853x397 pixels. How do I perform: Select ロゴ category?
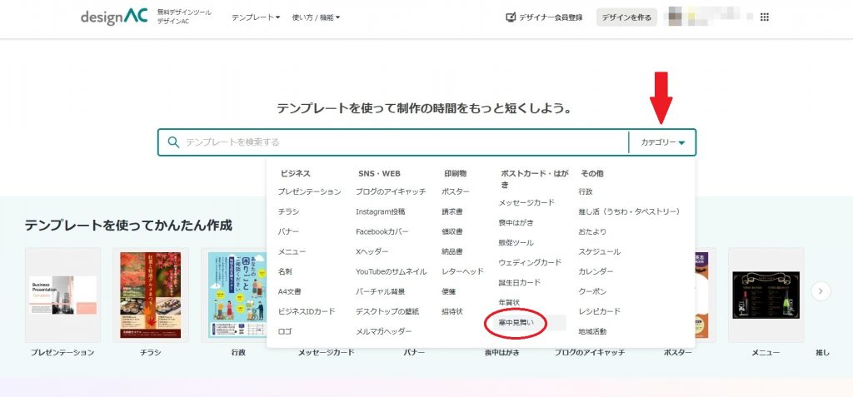point(285,331)
